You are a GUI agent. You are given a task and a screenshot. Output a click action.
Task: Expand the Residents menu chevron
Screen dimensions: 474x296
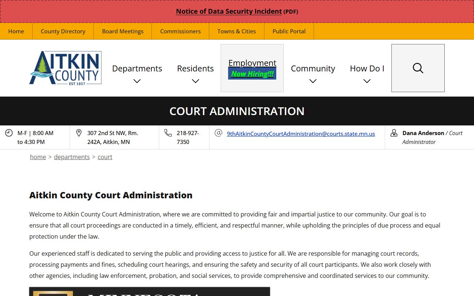196,81
